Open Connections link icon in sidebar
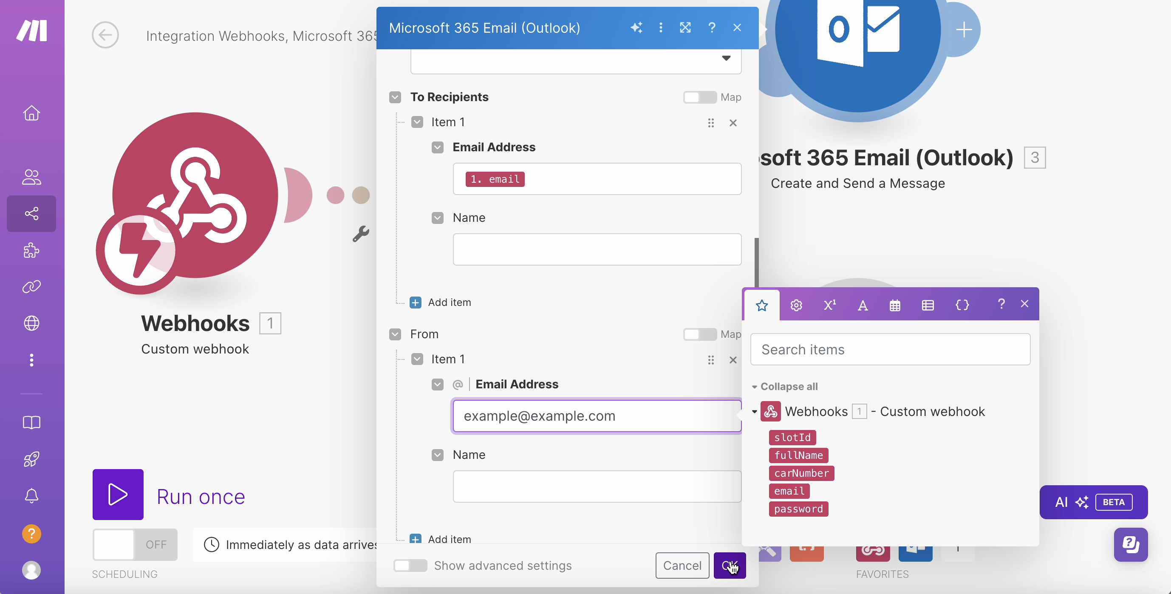Screen dimensions: 1171x594 [x=31, y=286]
